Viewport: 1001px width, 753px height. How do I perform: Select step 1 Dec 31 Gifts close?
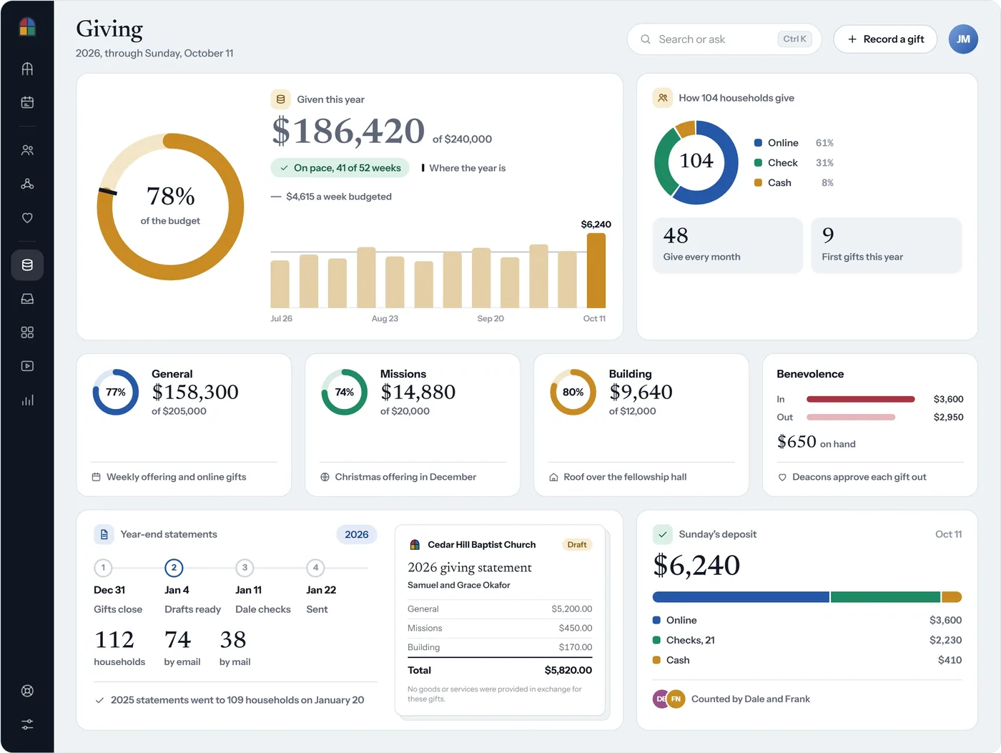[118, 588]
